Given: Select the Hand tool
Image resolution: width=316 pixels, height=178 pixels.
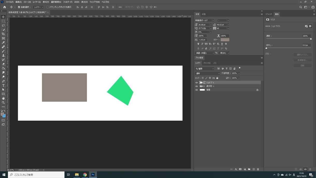Looking at the screenshot, I should coord(3,98).
